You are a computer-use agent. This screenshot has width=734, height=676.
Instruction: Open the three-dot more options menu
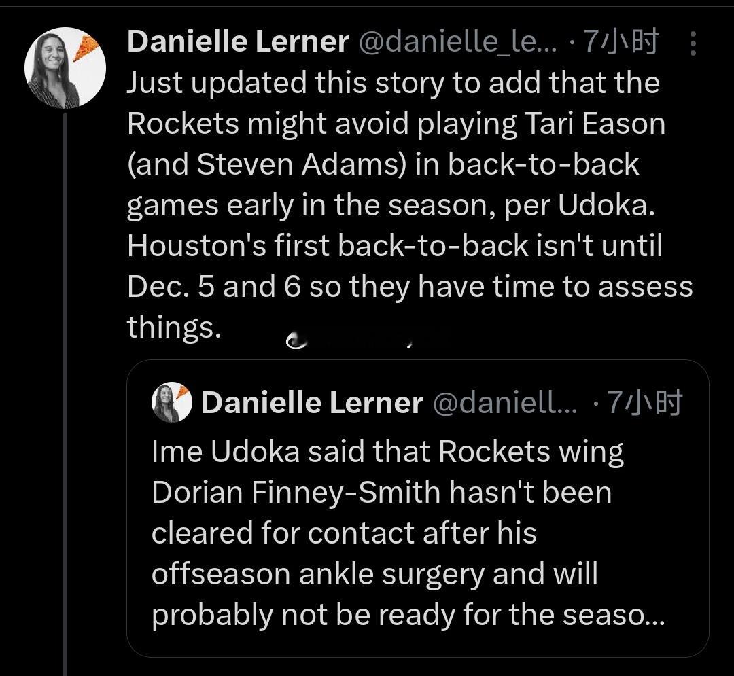[x=693, y=43]
